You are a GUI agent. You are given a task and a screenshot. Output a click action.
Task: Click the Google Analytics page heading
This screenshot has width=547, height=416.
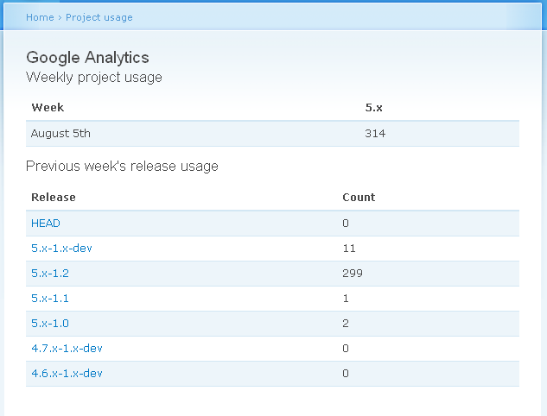click(x=87, y=58)
